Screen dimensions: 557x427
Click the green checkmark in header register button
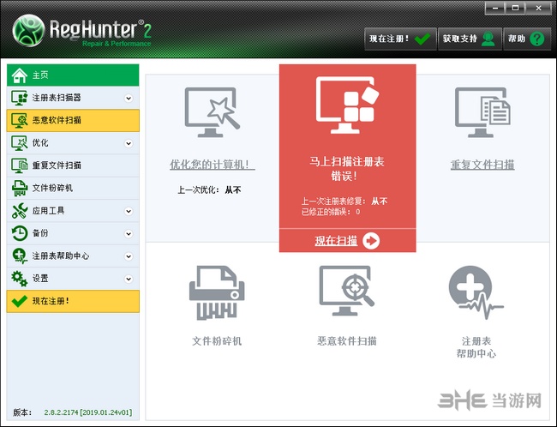pos(422,39)
